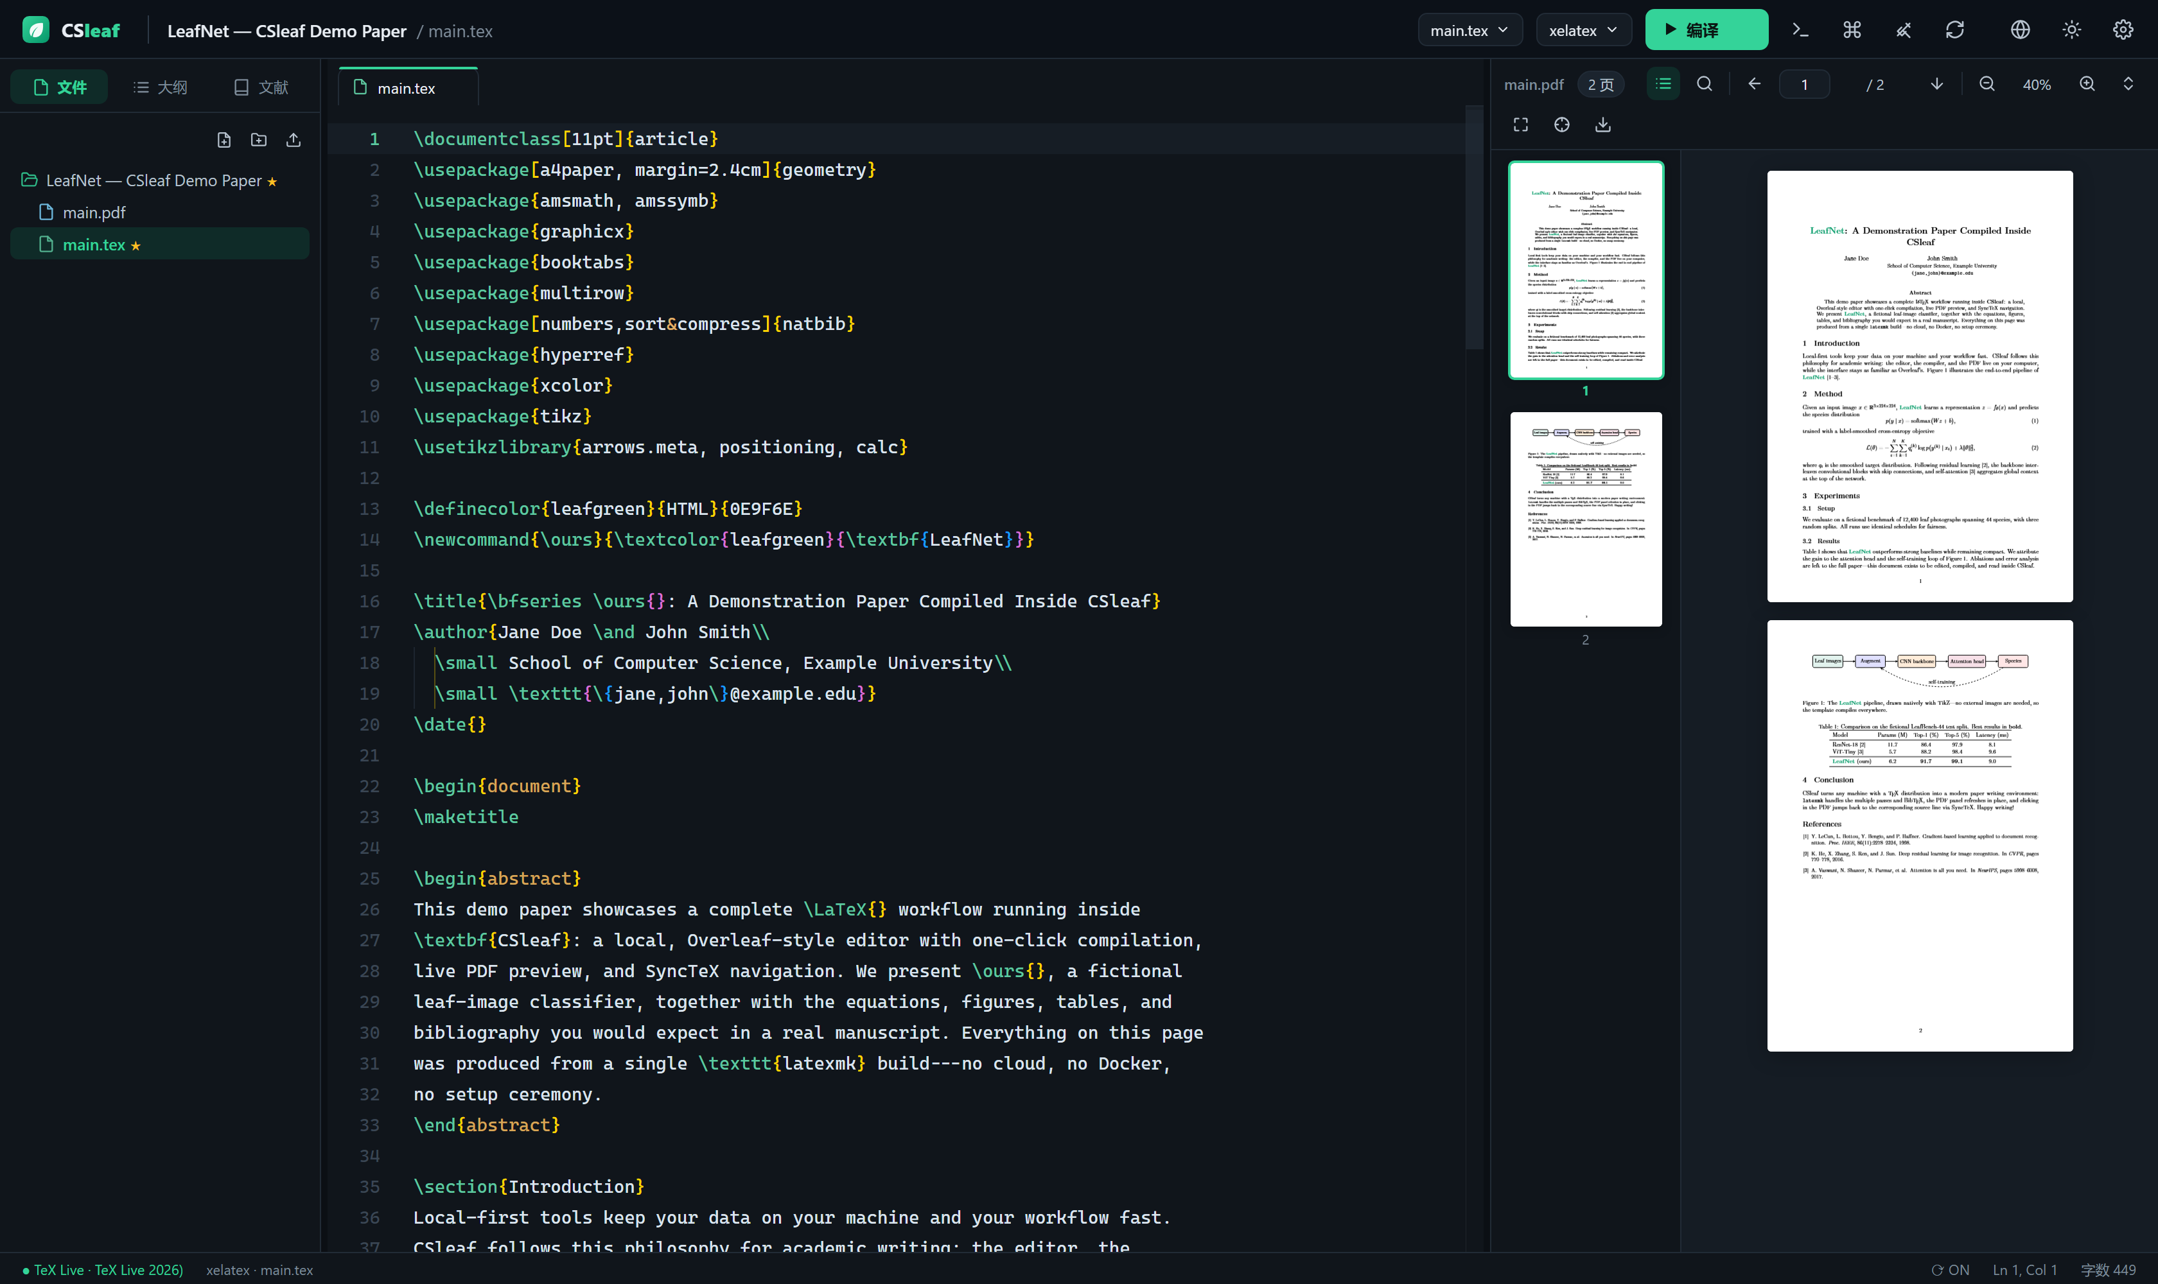
Task: Download the compiled PDF
Action: tap(1603, 125)
